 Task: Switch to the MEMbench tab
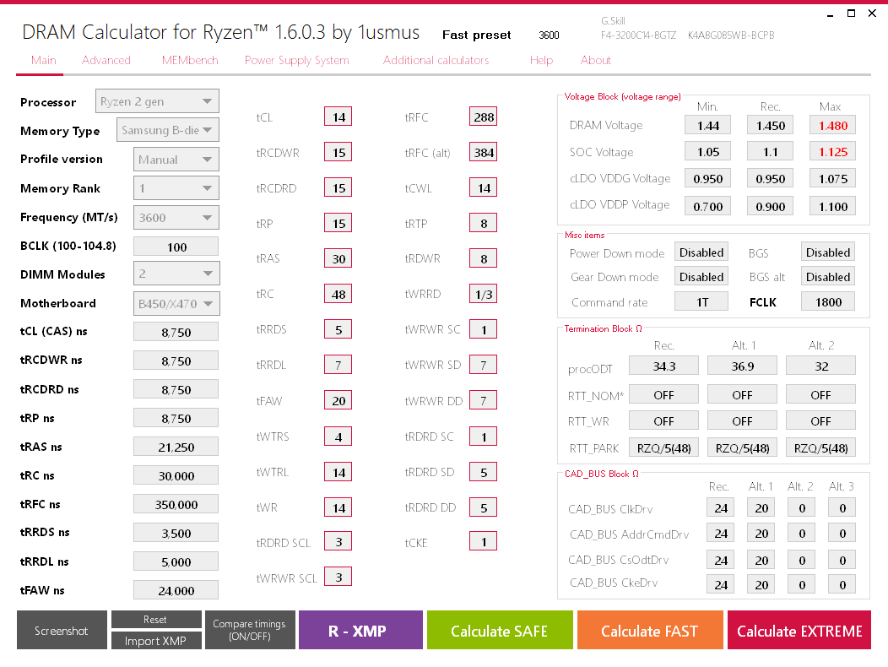190,60
